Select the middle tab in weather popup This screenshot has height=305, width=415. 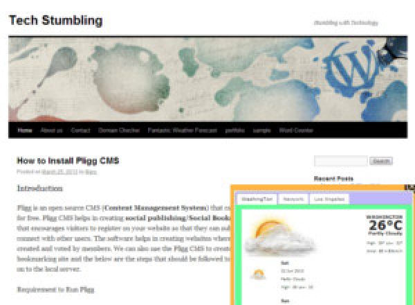click(x=293, y=199)
